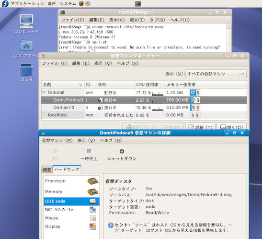Open terminal 表示(V) menu
Viewport: 262px width, 239px height.
coord(117,20)
